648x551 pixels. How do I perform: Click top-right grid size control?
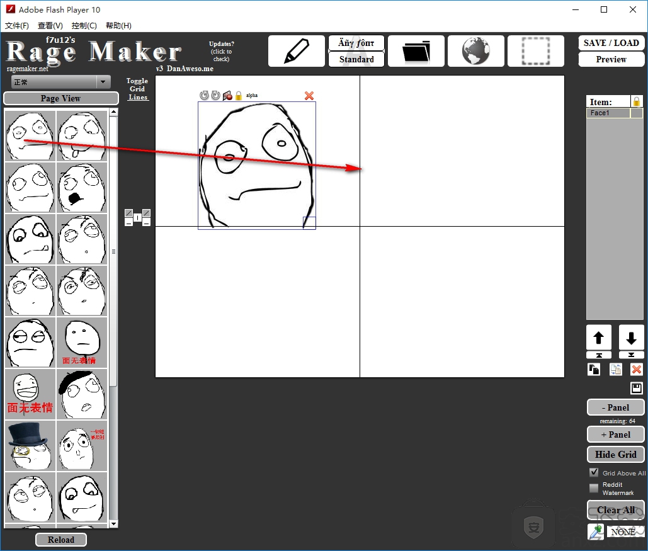pos(146,213)
